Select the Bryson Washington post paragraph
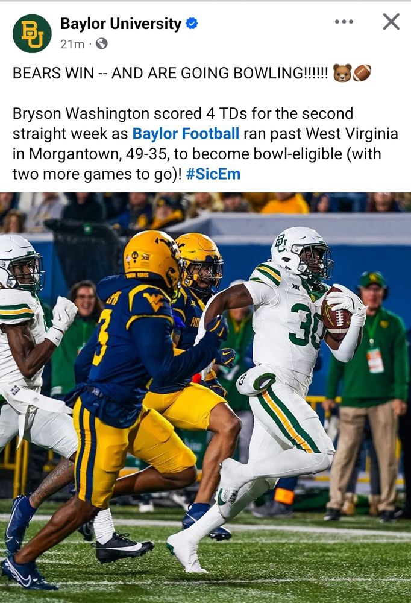 tap(205, 144)
